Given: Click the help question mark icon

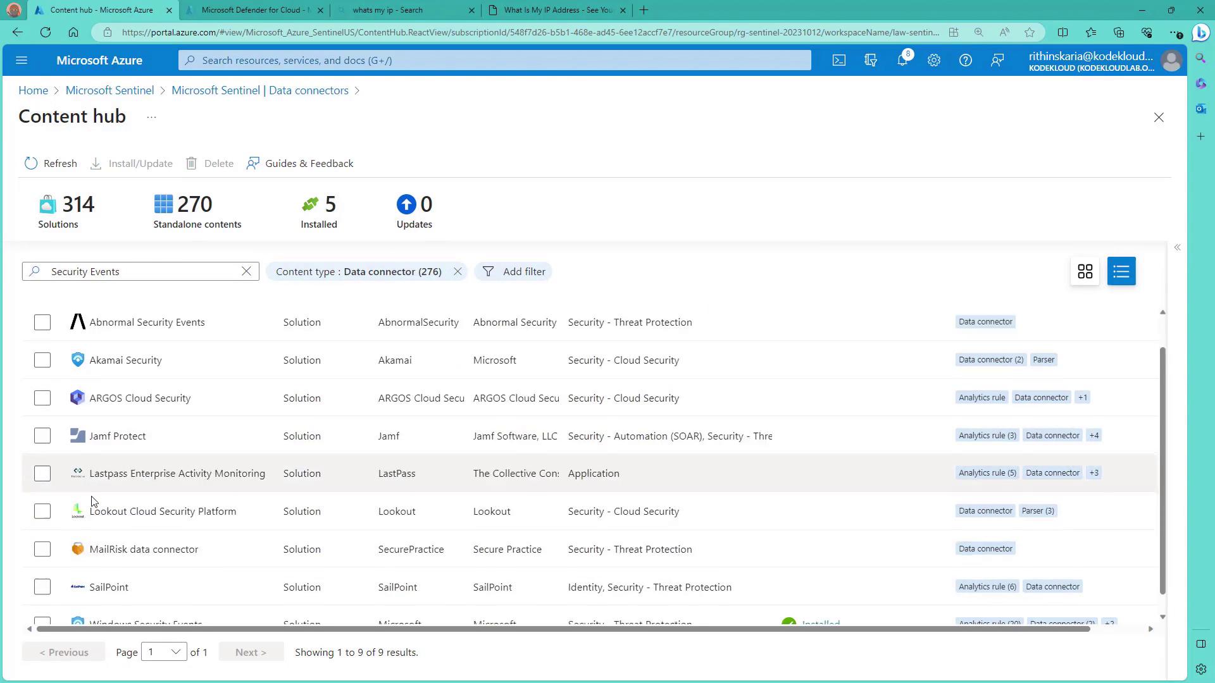Looking at the screenshot, I should [x=965, y=60].
